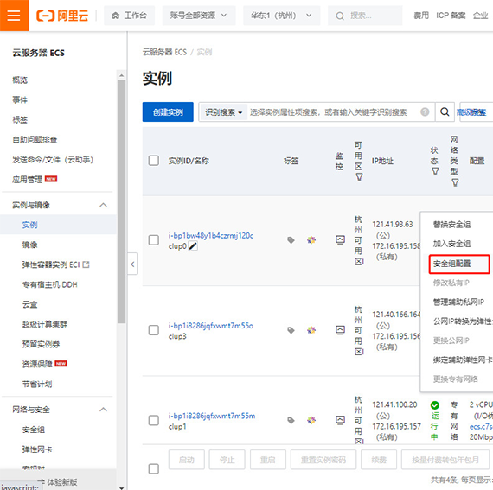Open region dropdown 华东1（杭州）

tap(281, 16)
